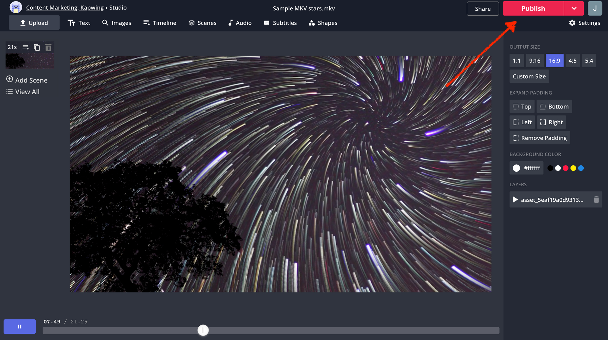This screenshot has width=608, height=340.
Task: Click the Share button
Action: click(482, 8)
